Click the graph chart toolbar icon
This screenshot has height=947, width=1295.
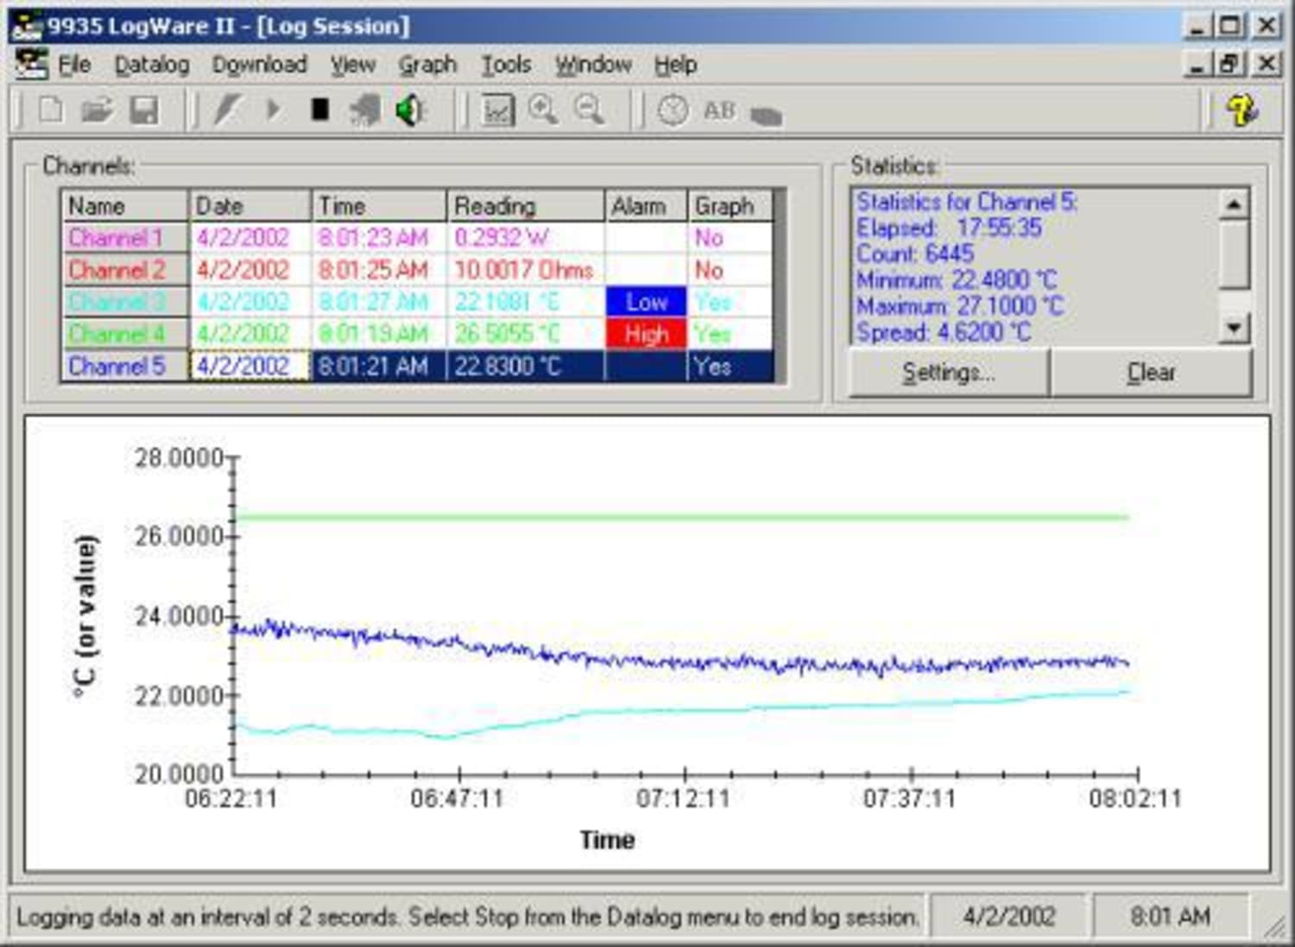click(497, 110)
